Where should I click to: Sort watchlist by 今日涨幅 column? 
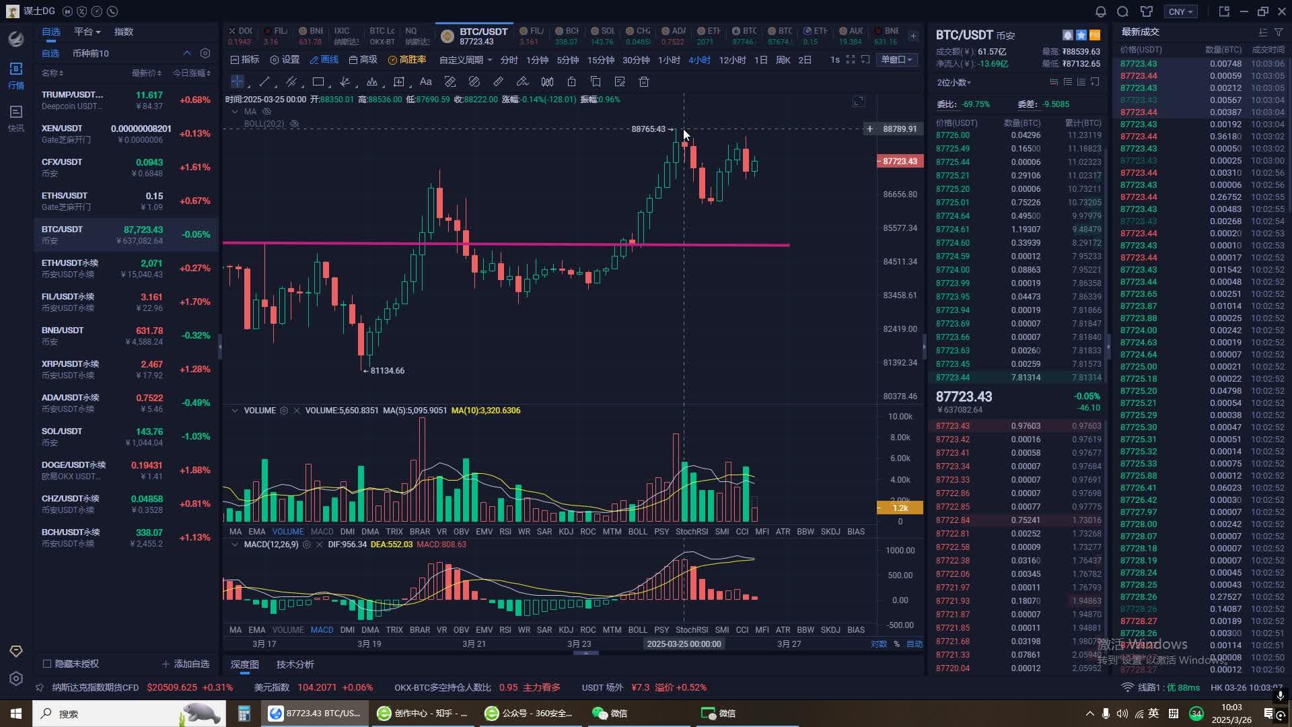[x=191, y=73]
